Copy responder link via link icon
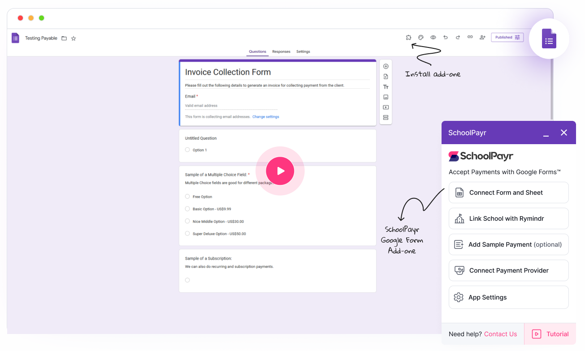The width and height of the screenshot is (585, 351). pos(470,38)
